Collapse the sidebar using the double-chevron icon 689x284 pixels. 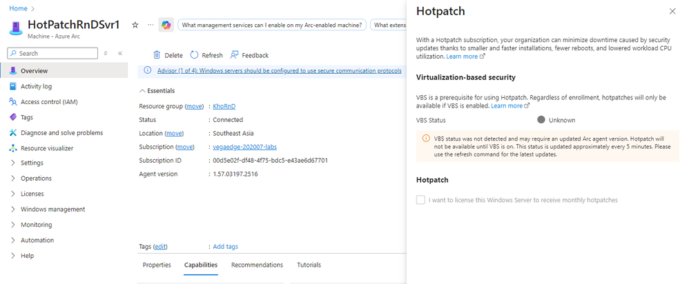pyautogui.click(x=120, y=53)
